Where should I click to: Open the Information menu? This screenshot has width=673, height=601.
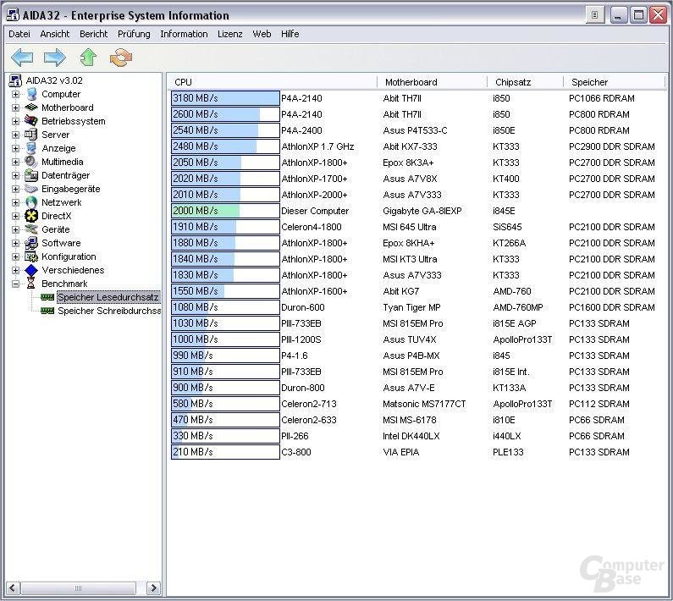(x=184, y=34)
